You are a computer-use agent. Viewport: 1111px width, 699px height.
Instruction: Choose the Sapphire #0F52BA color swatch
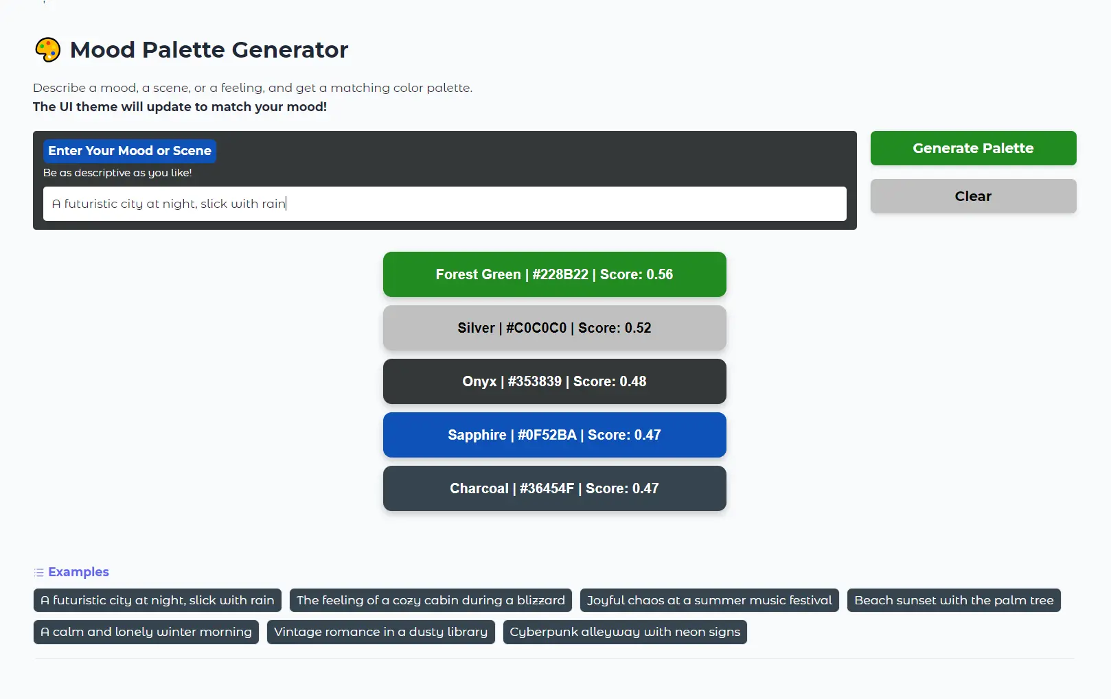[554, 435]
